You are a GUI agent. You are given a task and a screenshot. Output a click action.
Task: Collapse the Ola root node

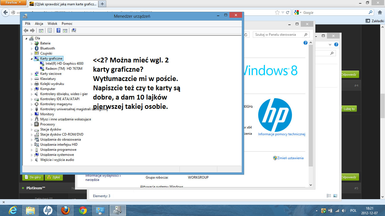click(26, 38)
